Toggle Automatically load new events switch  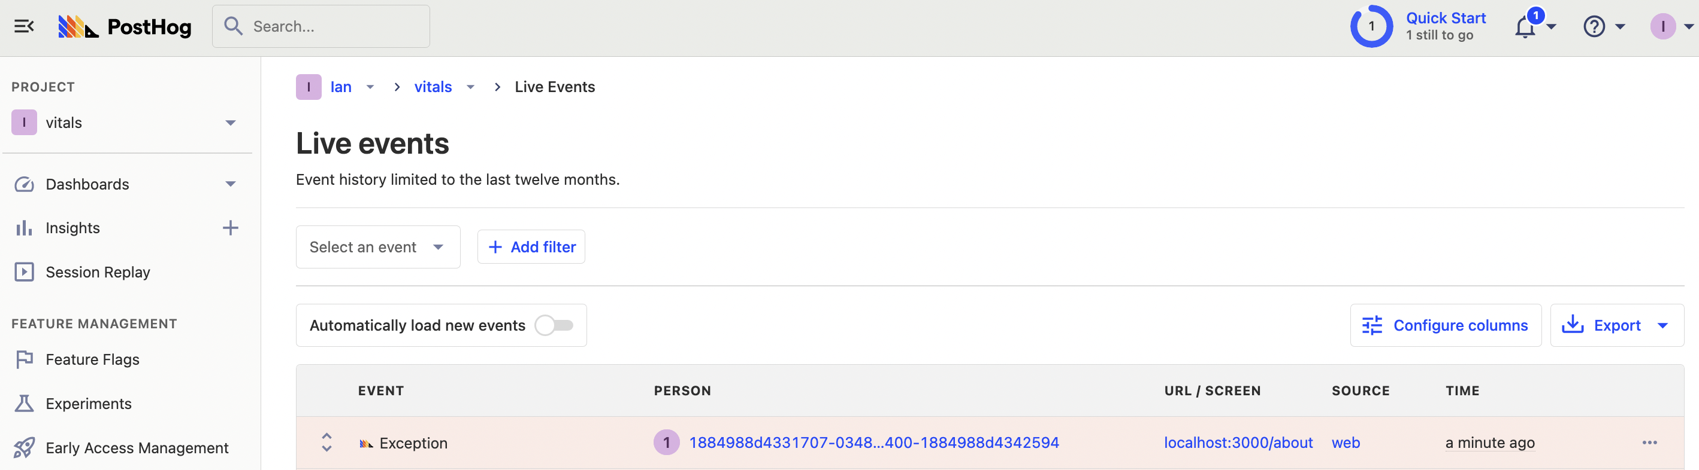click(554, 325)
